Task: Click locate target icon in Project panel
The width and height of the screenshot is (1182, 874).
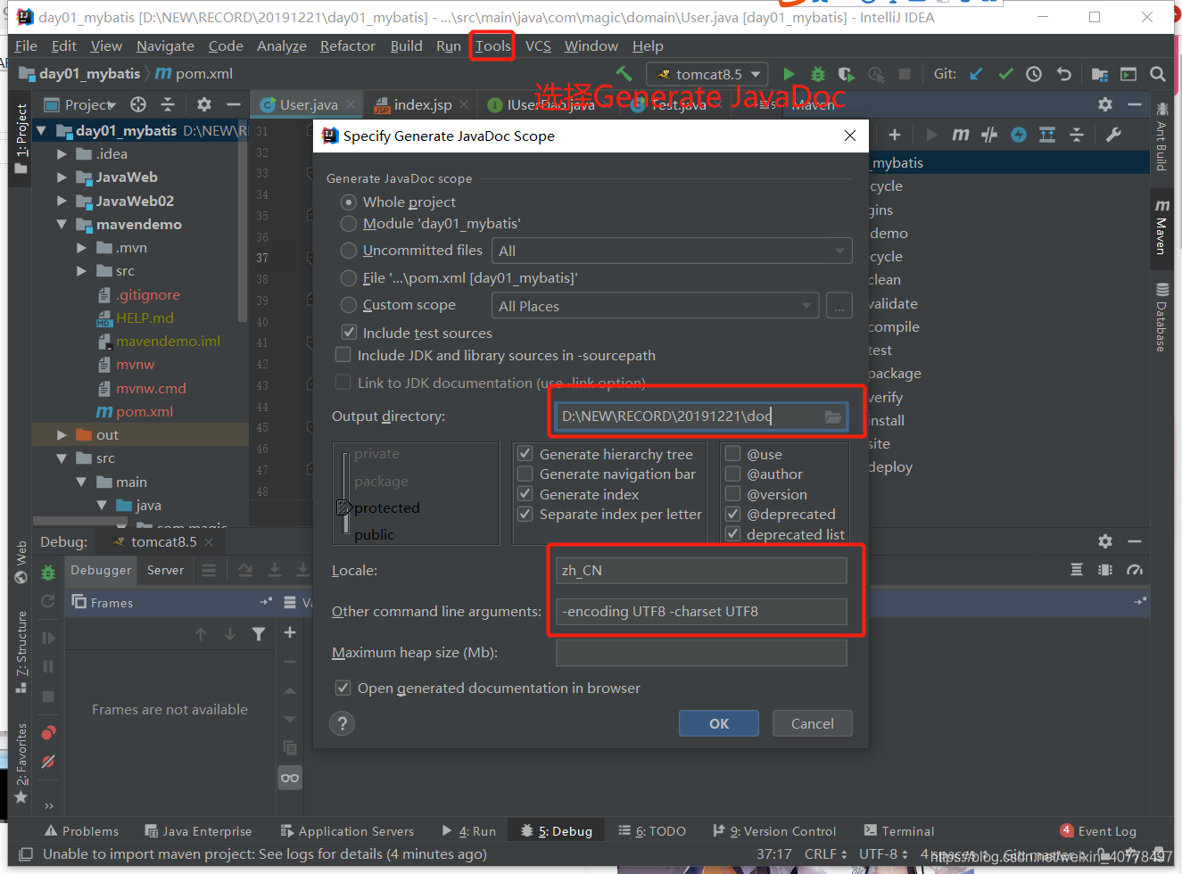Action: tap(138, 104)
